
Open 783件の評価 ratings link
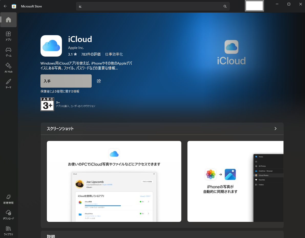(91, 54)
